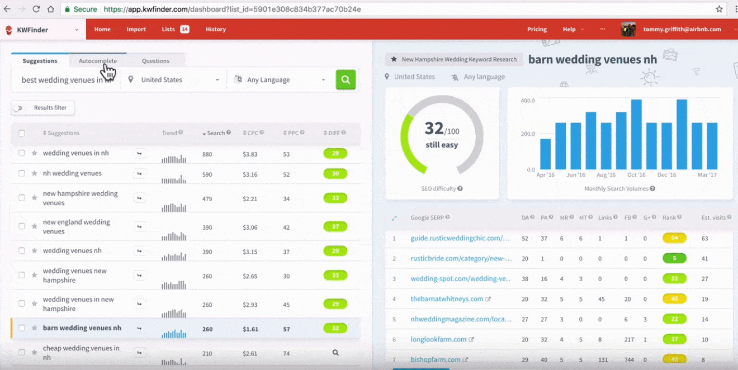Image resolution: width=738 pixels, height=370 pixels.
Task: Click arrow icon beside 'wedding venues in nh'
Action: point(139,153)
